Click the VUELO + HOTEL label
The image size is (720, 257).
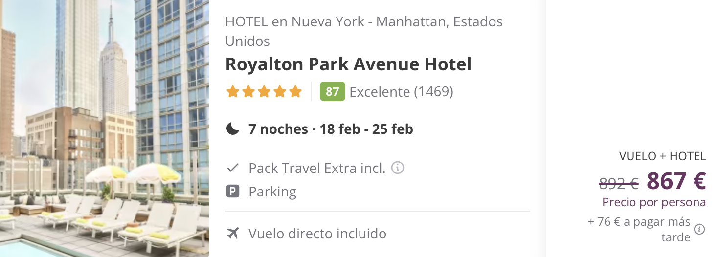(663, 156)
